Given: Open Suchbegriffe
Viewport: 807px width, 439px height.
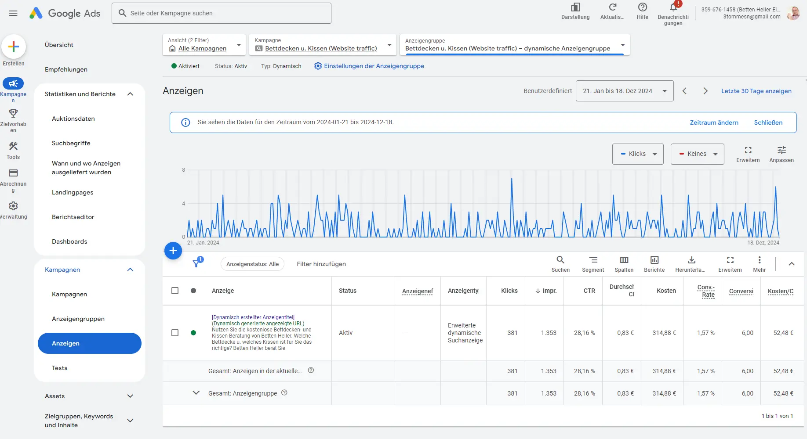Looking at the screenshot, I should [x=71, y=143].
